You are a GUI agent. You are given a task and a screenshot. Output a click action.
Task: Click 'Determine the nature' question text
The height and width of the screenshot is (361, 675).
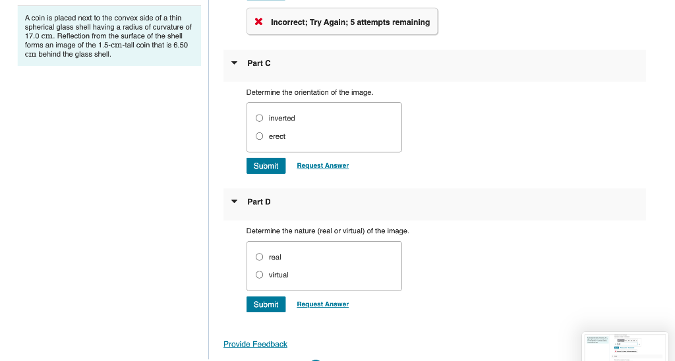tap(328, 231)
